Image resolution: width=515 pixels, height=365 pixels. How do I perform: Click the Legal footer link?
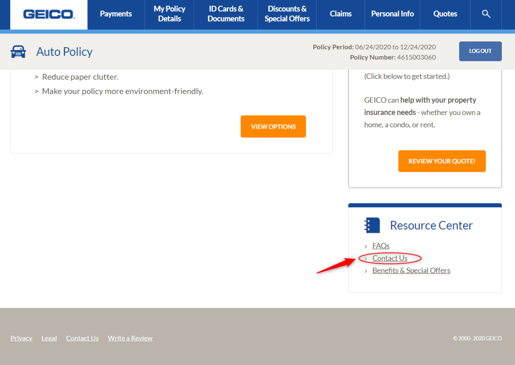[x=49, y=338]
